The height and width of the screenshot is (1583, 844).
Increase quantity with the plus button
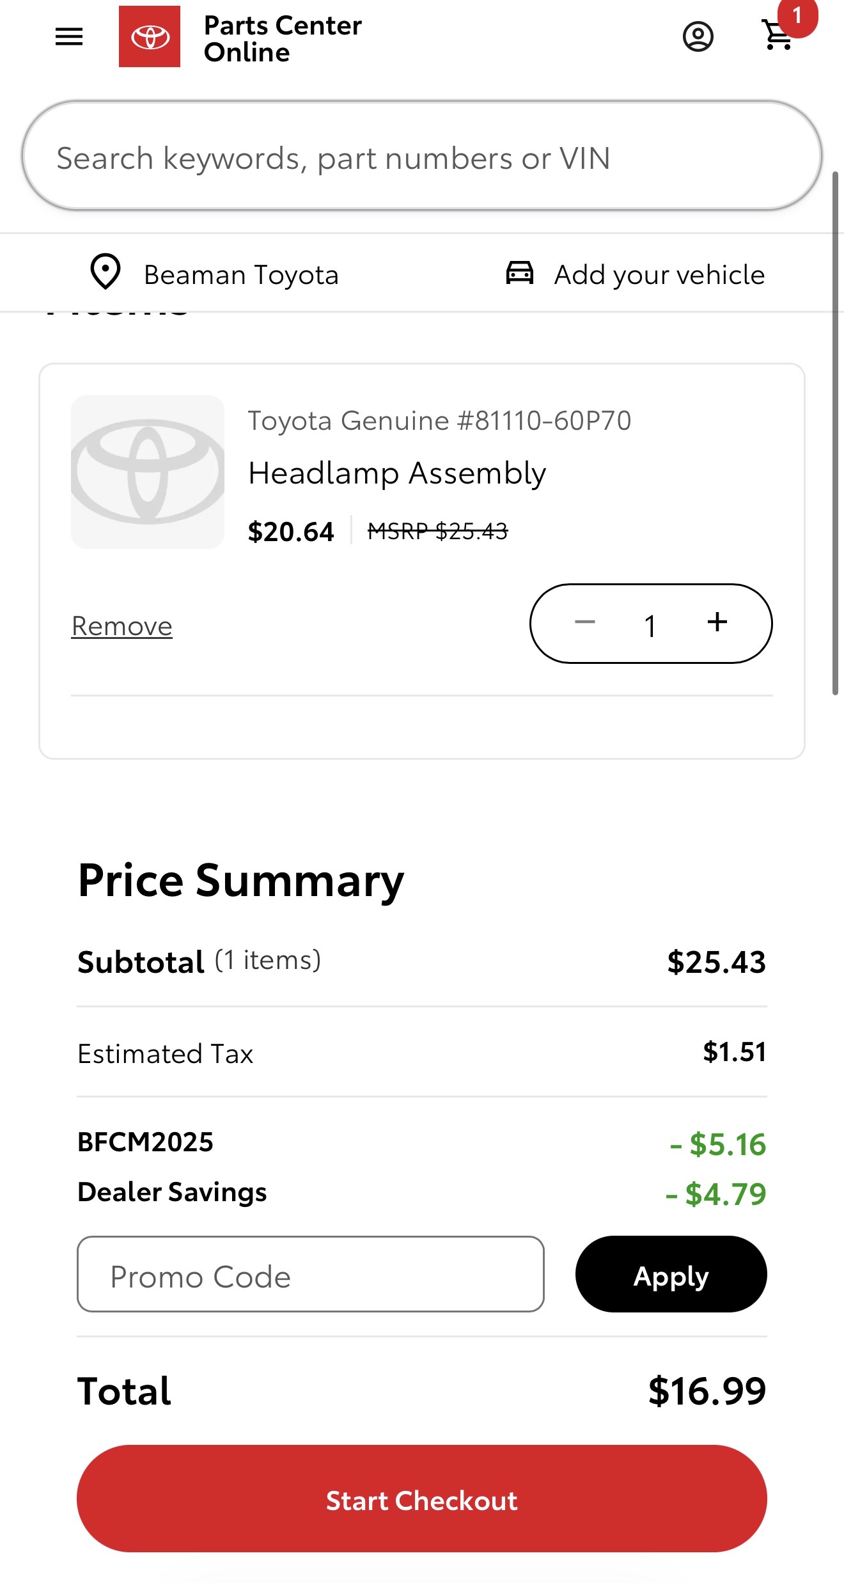coord(717,622)
